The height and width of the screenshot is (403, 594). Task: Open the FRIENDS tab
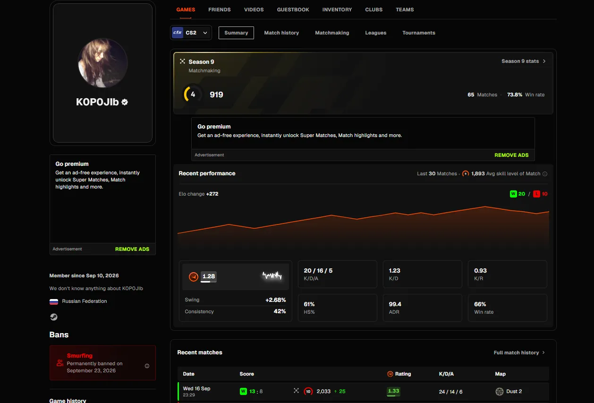pyautogui.click(x=220, y=9)
